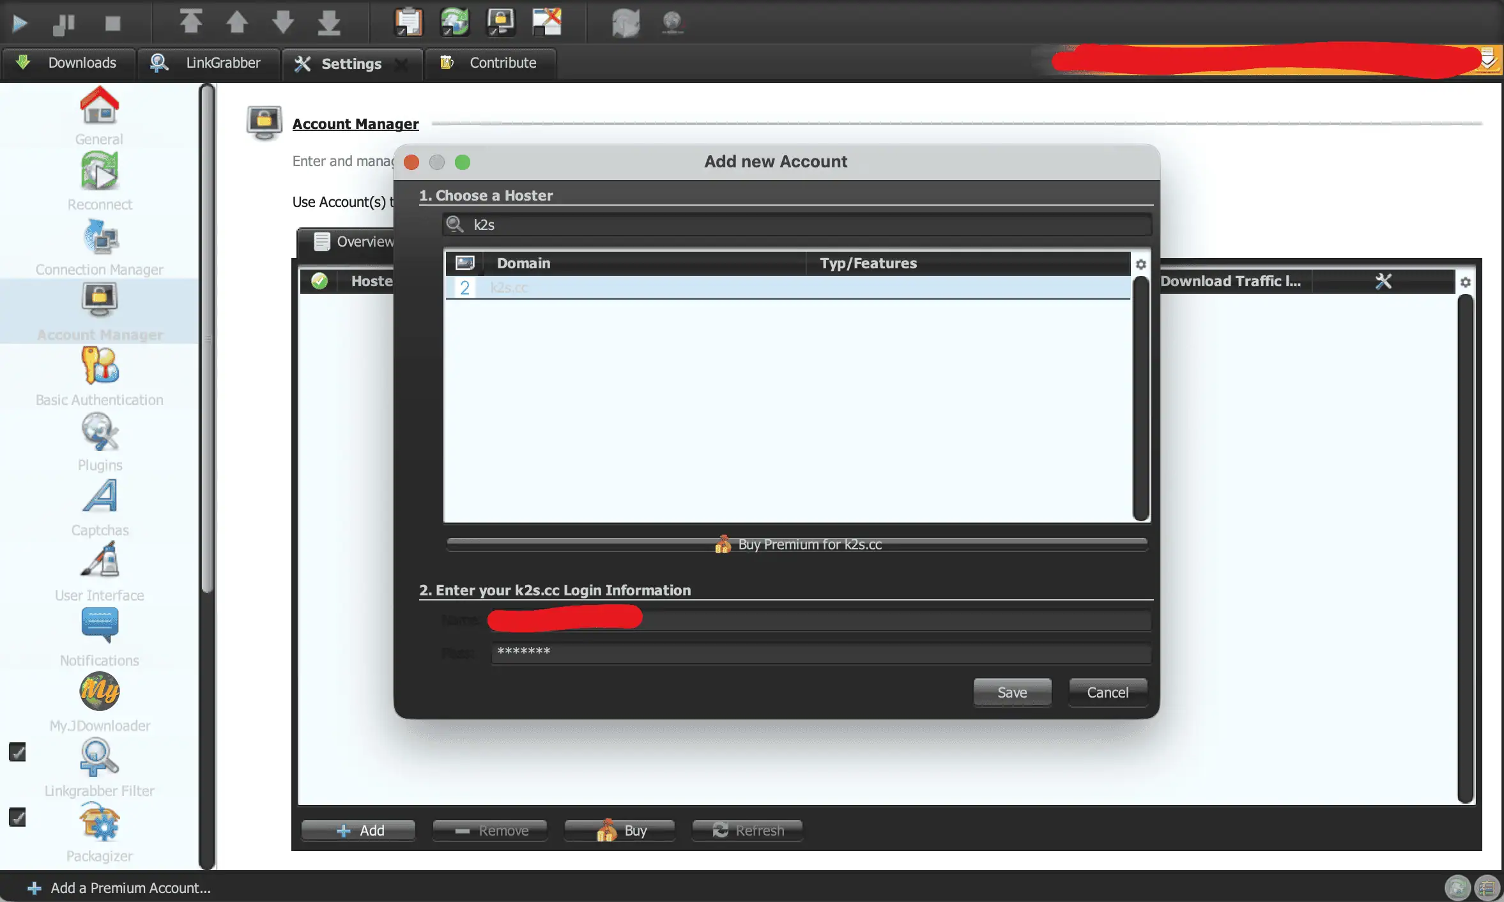Viewport: 1504px width, 902px height.
Task: Click Add a Premium Account link
Action: 119,888
